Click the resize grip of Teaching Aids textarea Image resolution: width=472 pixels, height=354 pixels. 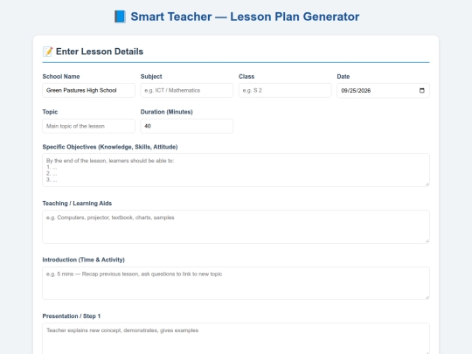pos(427,240)
